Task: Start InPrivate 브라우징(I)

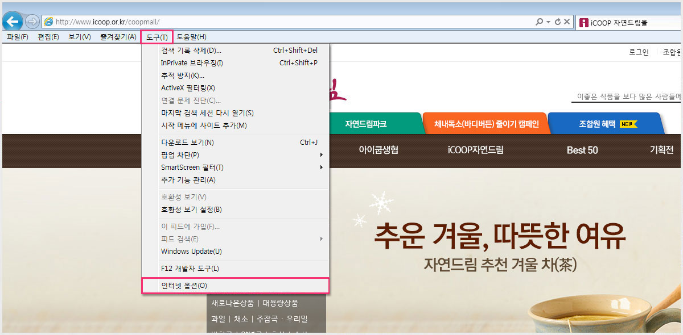Action: click(x=236, y=63)
